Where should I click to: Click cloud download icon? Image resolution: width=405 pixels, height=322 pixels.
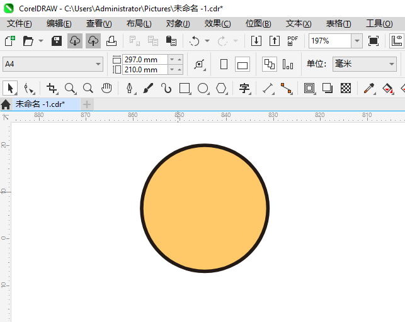[75, 41]
